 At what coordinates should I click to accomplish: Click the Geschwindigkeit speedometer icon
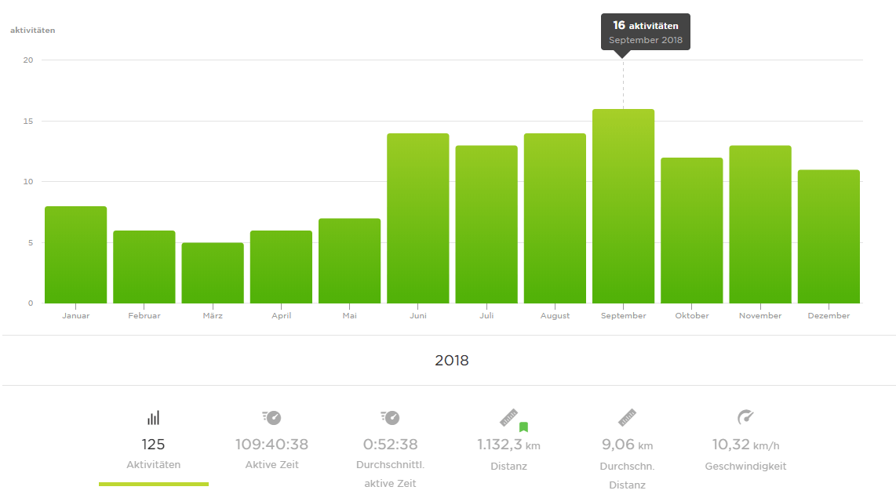pyautogui.click(x=745, y=417)
